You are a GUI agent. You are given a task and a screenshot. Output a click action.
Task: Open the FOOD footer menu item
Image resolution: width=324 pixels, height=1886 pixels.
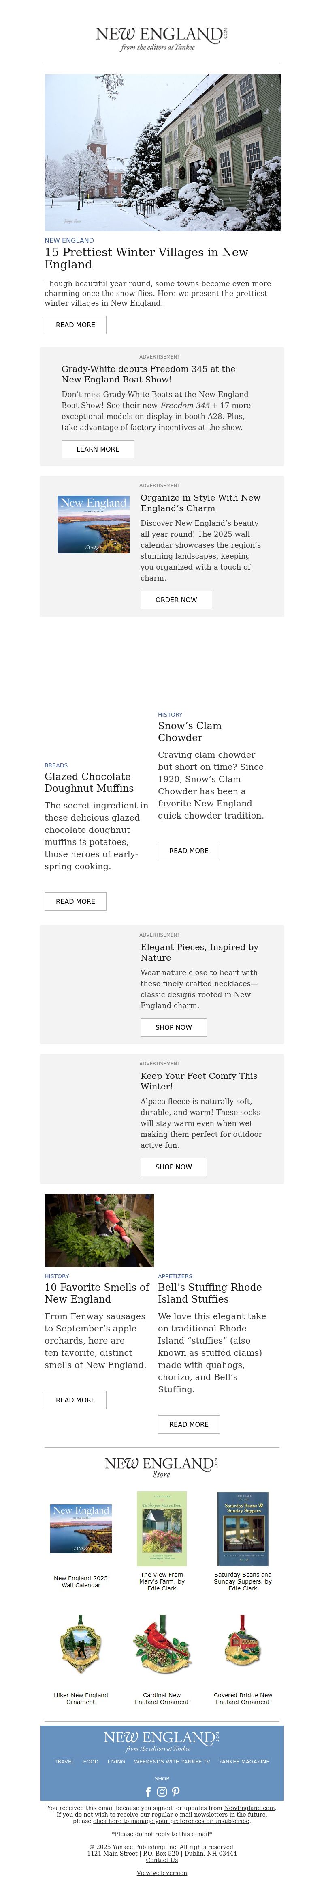[90, 1761]
